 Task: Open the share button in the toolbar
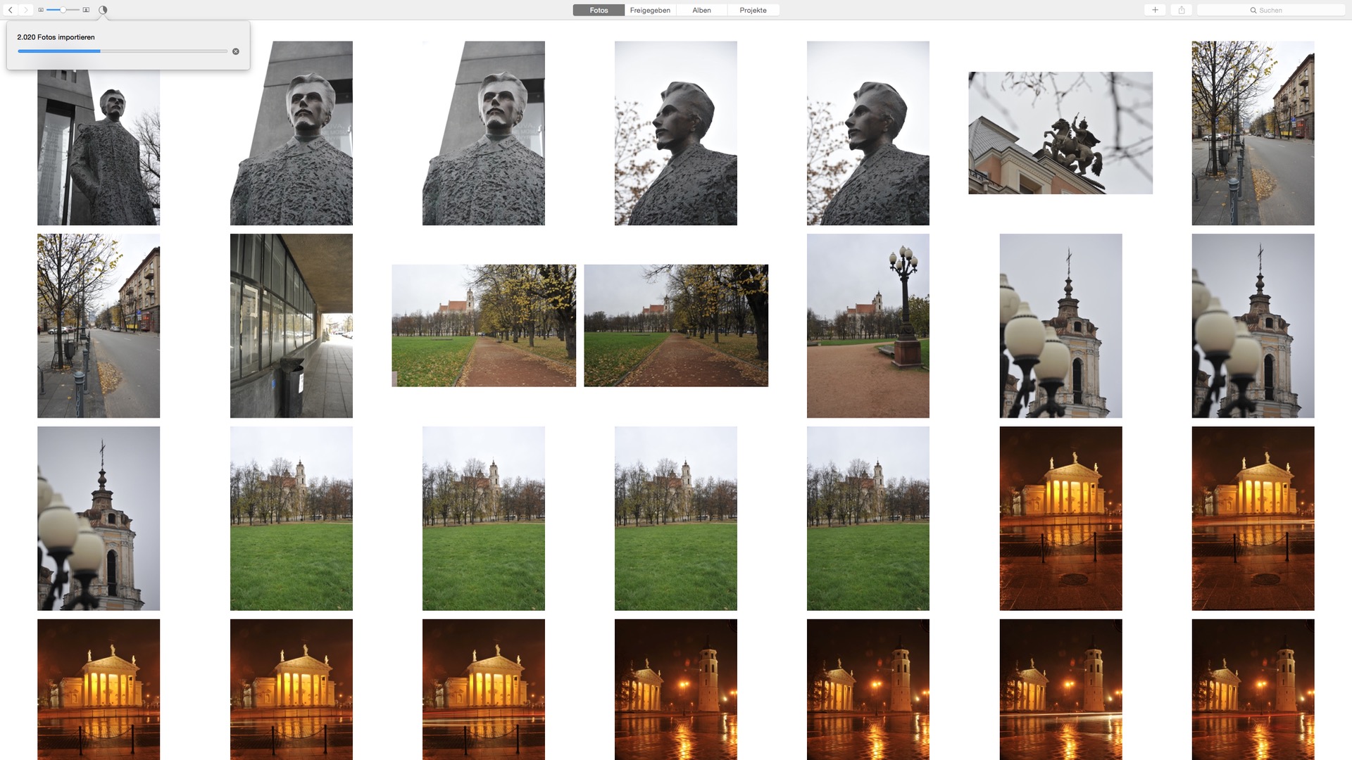pyautogui.click(x=1182, y=10)
